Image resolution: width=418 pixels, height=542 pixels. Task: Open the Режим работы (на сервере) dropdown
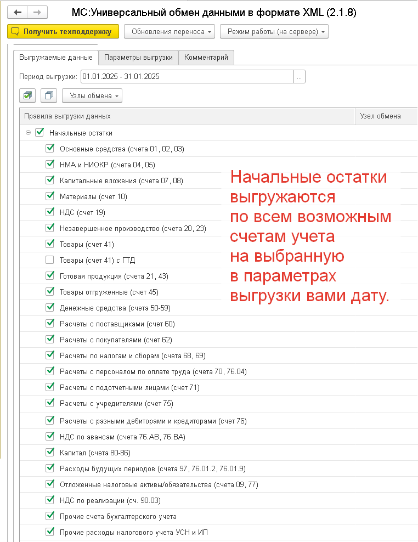(274, 31)
